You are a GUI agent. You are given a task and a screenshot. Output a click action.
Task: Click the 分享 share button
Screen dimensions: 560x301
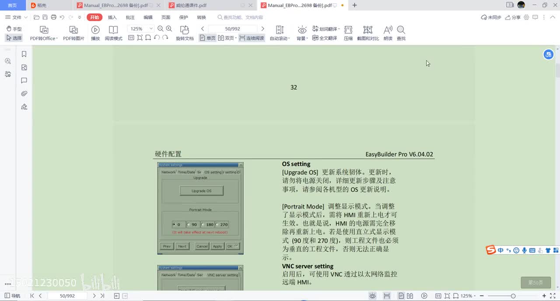pyautogui.click(x=513, y=17)
